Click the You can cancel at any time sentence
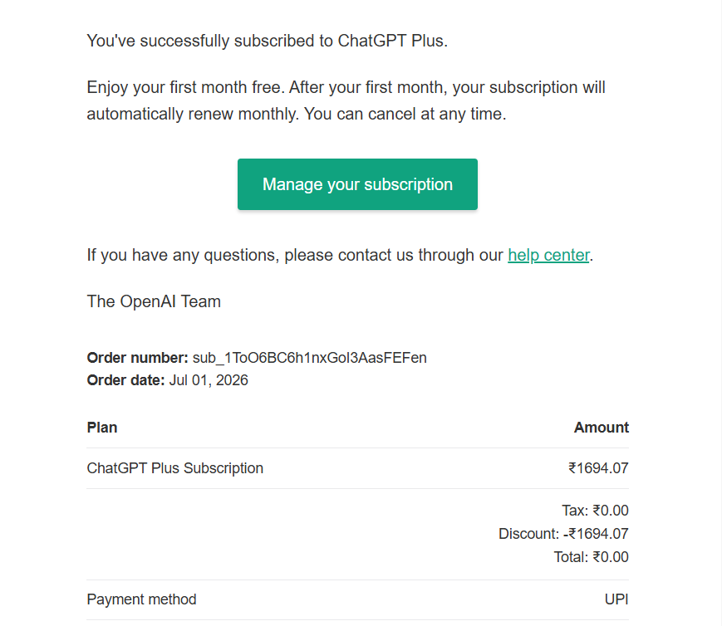The width and height of the screenshot is (722, 626). (x=405, y=114)
